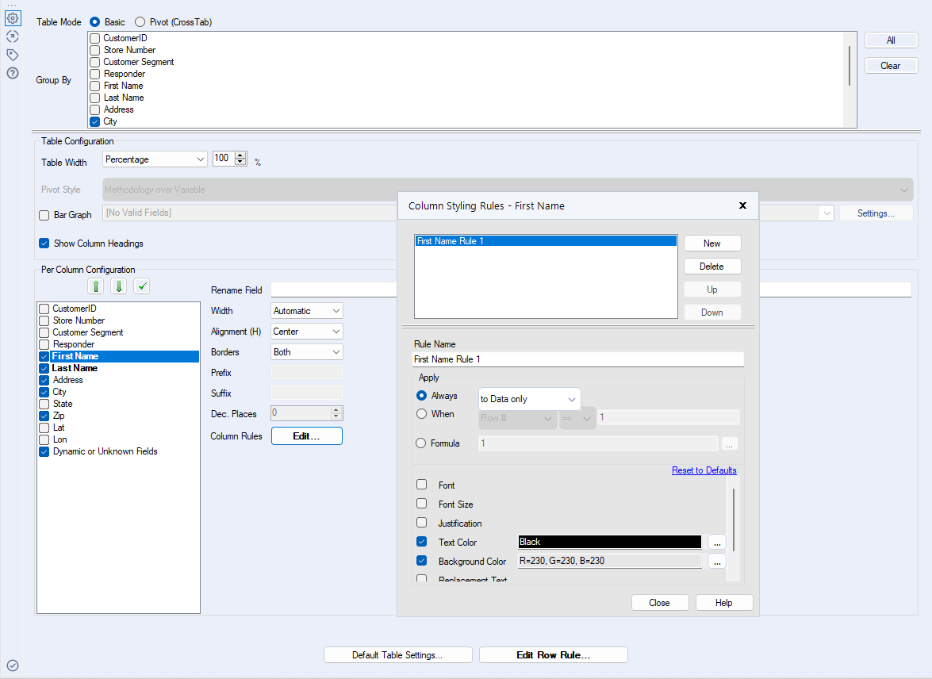Uncheck the Text Color checkbox
Viewport: 932px width, 679px height.
tap(421, 542)
